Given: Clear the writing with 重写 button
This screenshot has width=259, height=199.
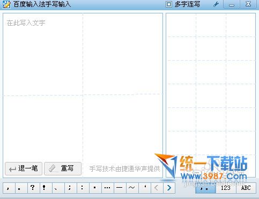Looking at the screenshot, I should (x=63, y=168).
